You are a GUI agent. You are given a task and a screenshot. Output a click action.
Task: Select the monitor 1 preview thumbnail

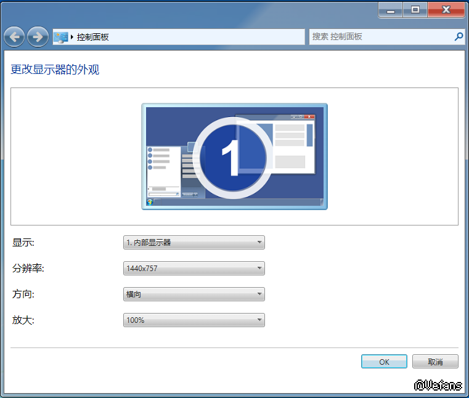coord(234,156)
